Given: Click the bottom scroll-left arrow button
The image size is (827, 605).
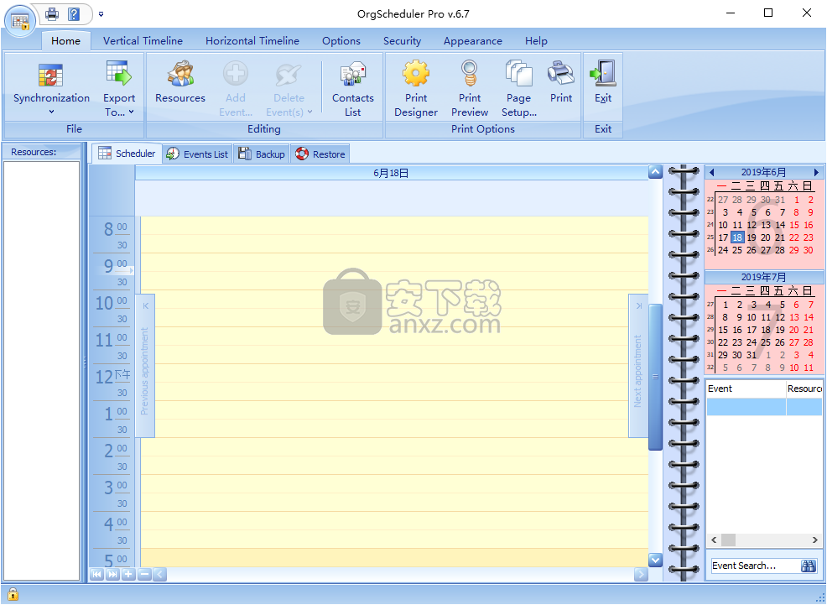Looking at the screenshot, I should 160,575.
